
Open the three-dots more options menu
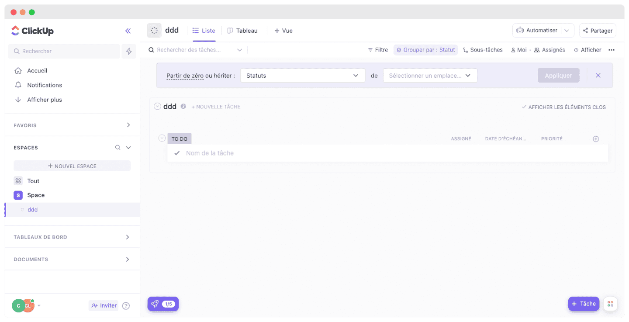[612, 50]
